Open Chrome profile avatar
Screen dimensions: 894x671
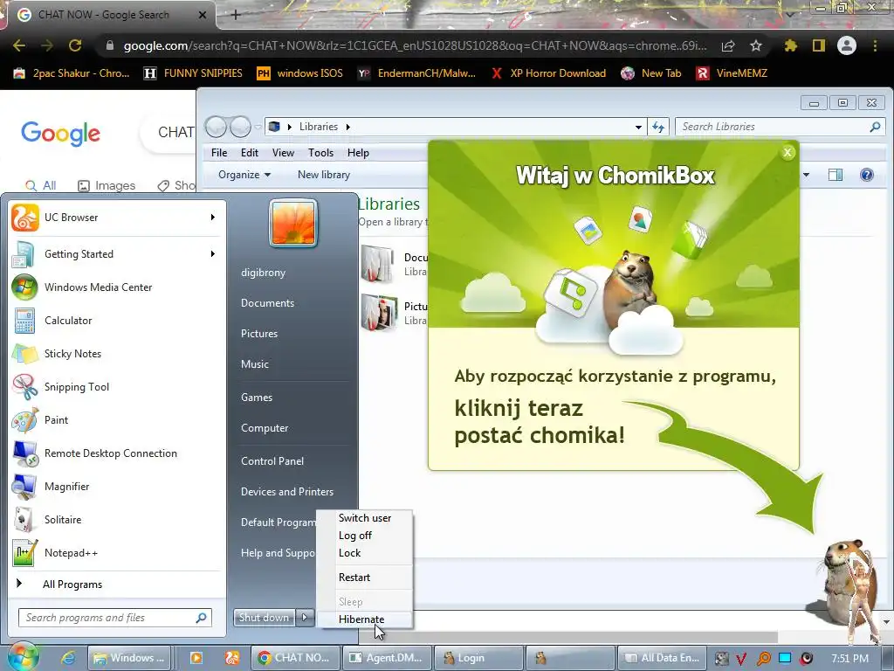click(x=847, y=45)
